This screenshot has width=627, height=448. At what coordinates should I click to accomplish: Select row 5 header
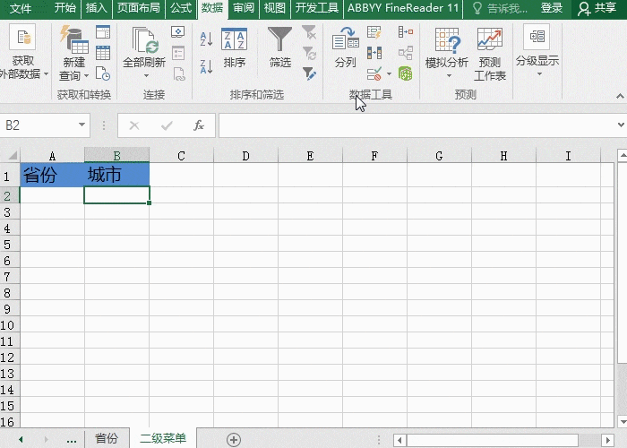(x=10, y=245)
